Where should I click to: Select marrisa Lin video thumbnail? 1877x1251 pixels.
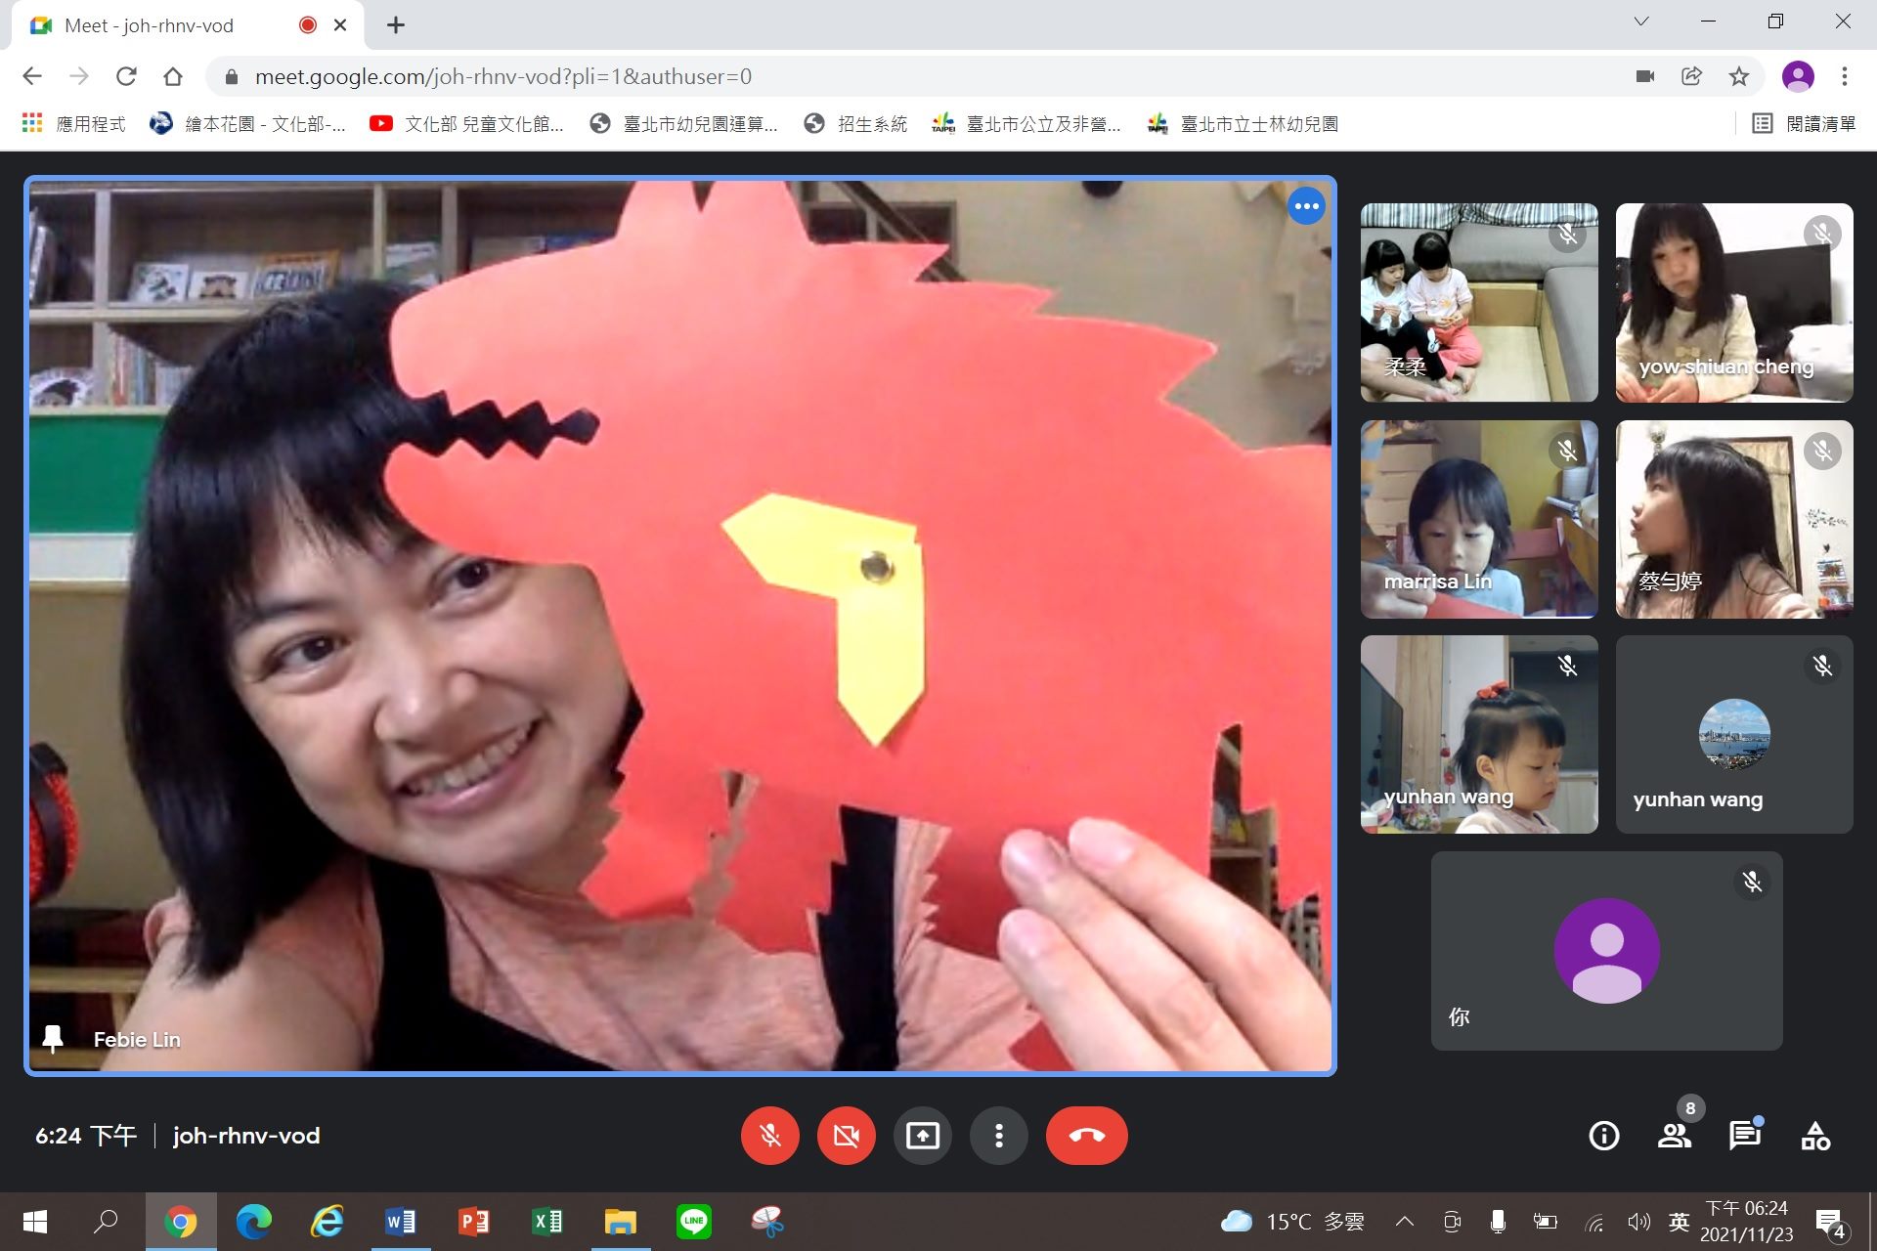[1479, 519]
